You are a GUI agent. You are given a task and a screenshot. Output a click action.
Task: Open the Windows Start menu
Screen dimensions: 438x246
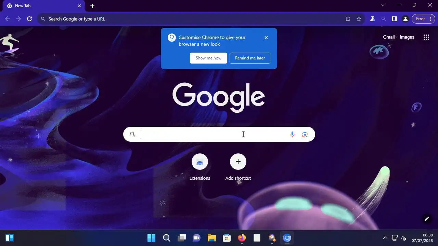click(x=151, y=238)
